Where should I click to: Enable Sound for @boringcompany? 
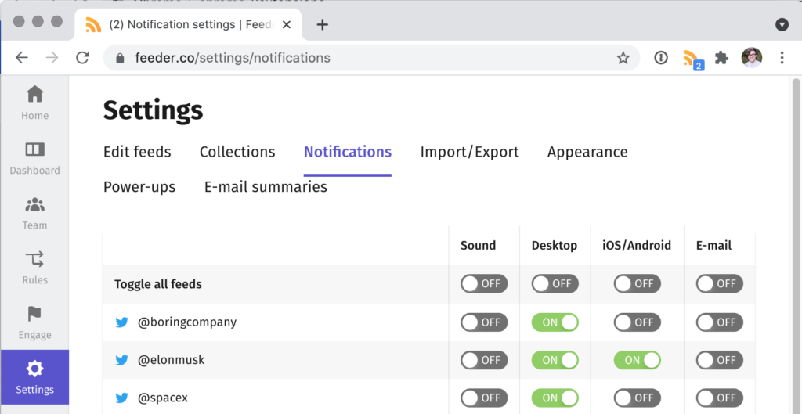tap(484, 322)
